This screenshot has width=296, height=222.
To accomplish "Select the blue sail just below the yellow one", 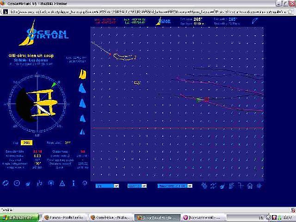I will tap(83, 88).
